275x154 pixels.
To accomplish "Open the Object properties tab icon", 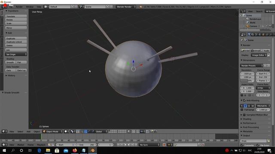I will [x=263, y=35].
